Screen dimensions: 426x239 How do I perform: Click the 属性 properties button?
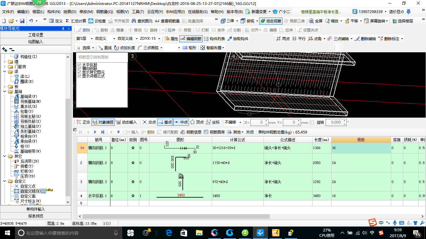tap(171, 39)
